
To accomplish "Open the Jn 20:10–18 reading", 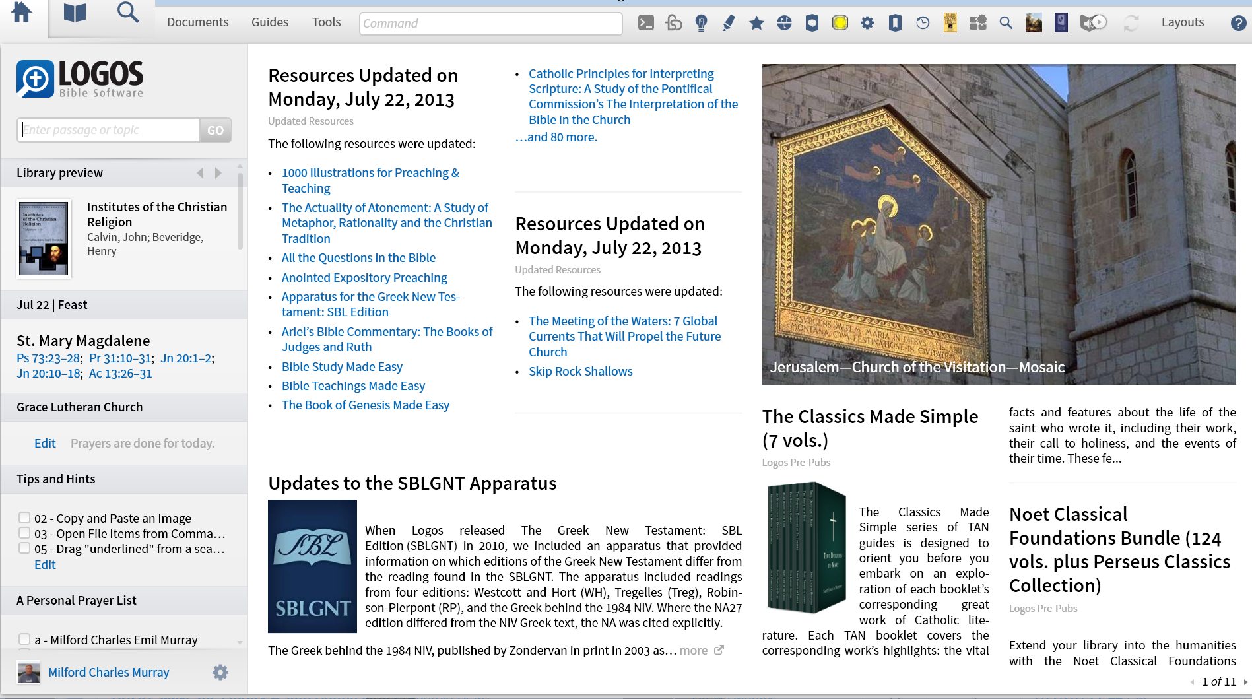I will coord(48,374).
